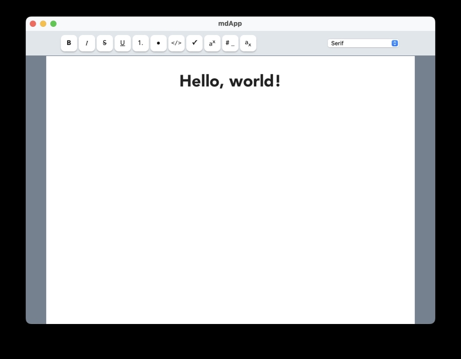Click the gray margin left of the page

click(36, 187)
